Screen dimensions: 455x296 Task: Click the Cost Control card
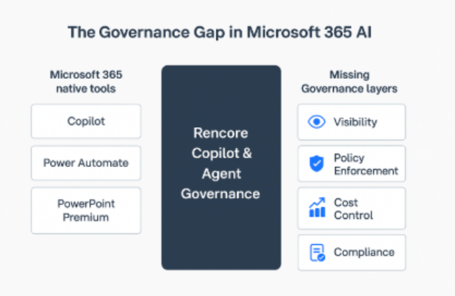(352, 209)
